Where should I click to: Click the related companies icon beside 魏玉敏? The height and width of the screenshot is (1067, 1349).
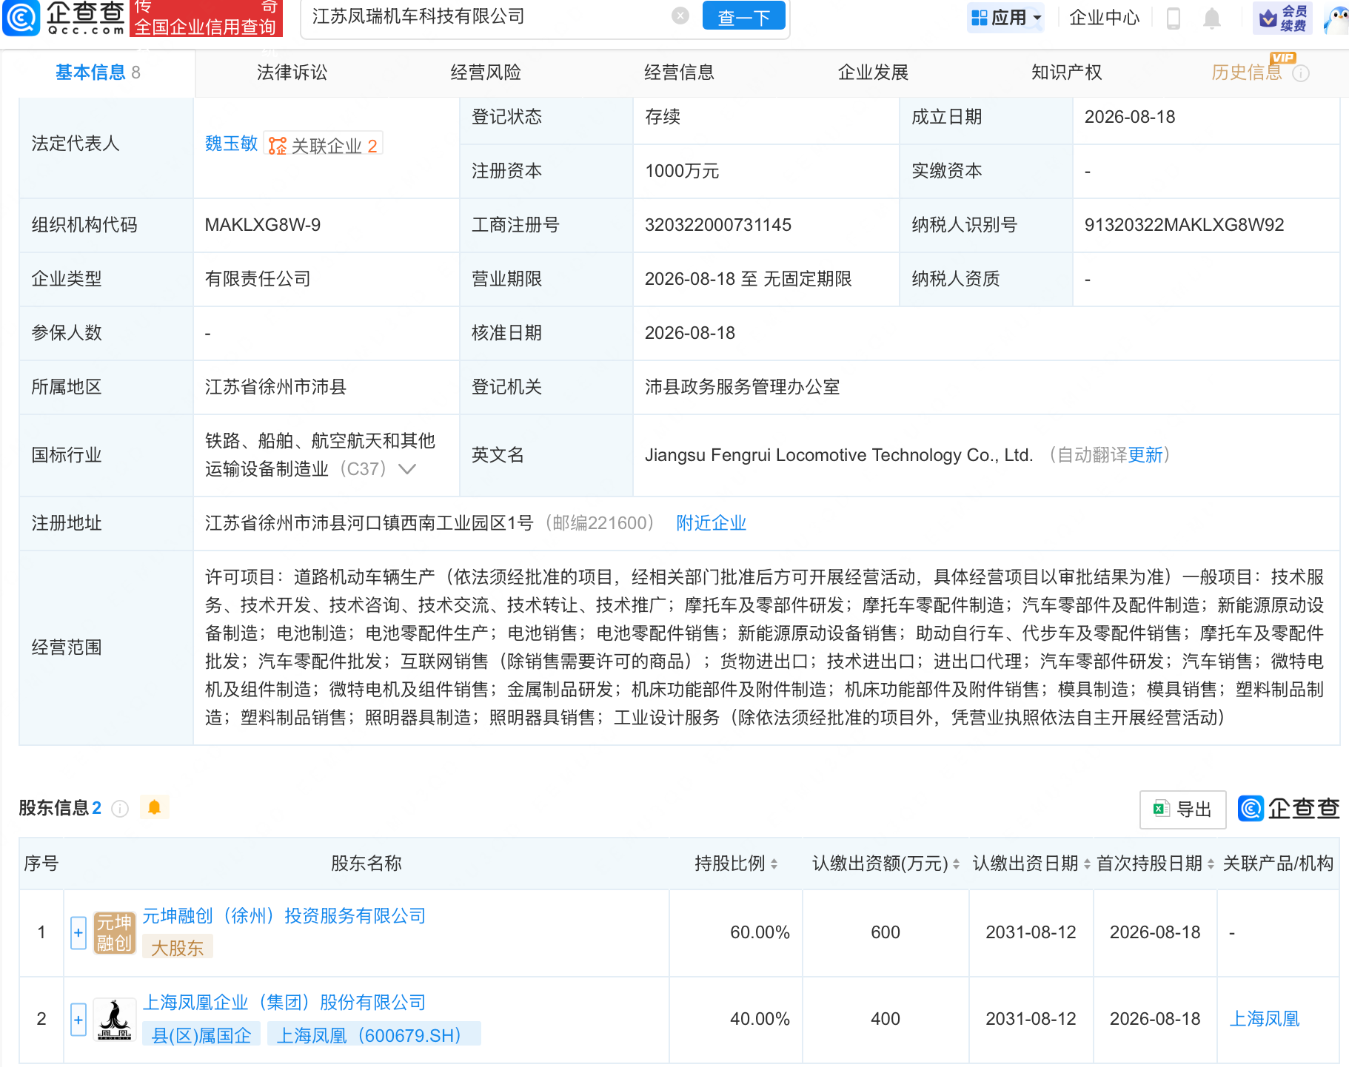[x=278, y=146]
